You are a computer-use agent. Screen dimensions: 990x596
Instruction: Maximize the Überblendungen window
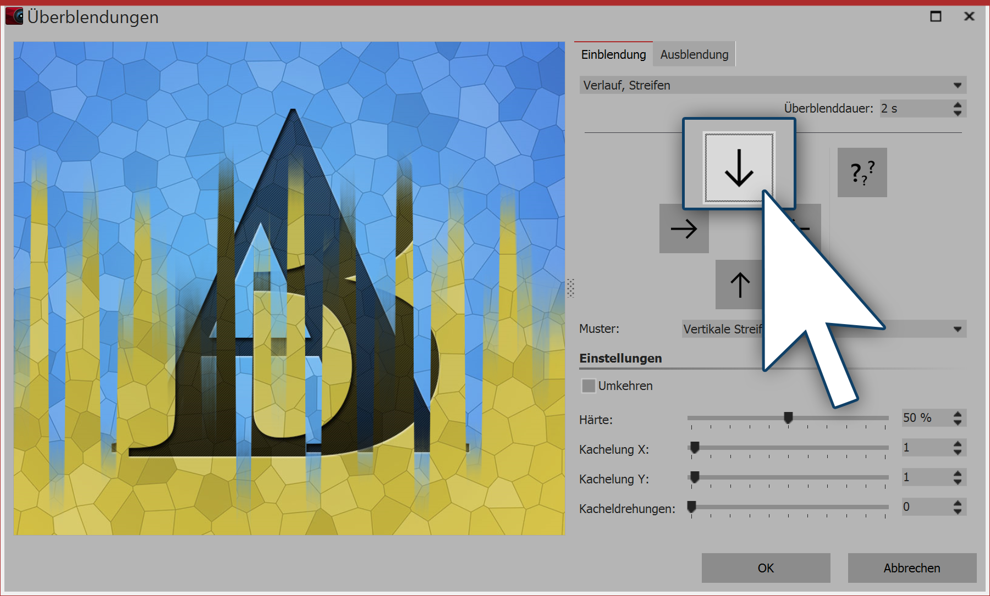936,16
